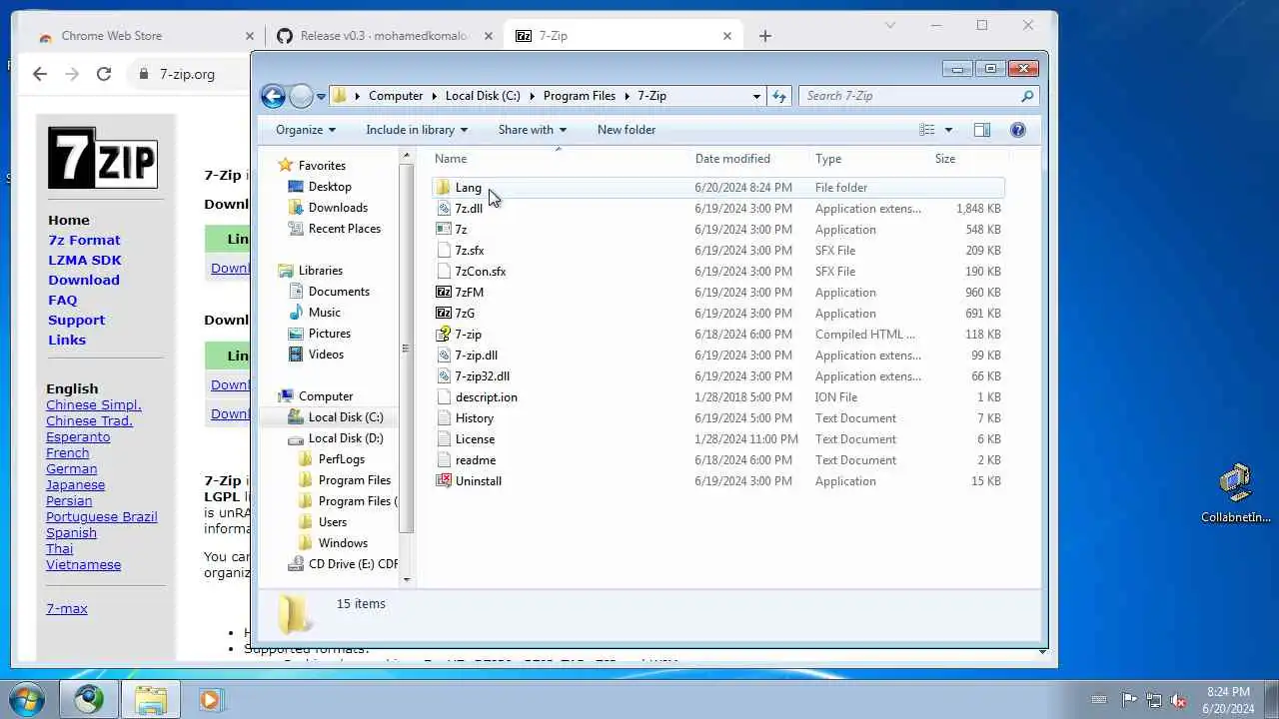The width and height of the screenshot is (1279, 719).
Task: Select the Users folder in the tree
Action: [332, 522]
